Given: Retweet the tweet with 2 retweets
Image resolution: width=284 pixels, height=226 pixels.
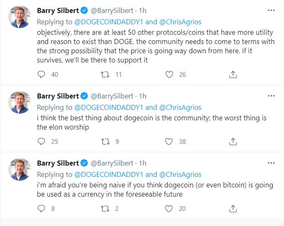Looking at the screenshot, I should [x=105, y=208].
